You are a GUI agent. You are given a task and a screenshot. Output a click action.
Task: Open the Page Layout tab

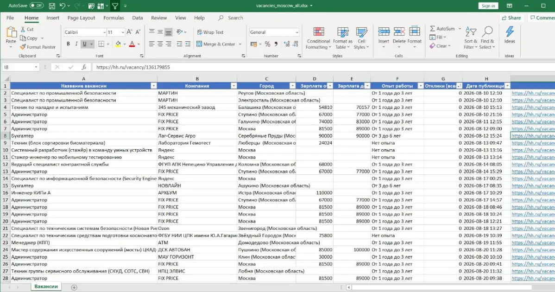[81, 18]
